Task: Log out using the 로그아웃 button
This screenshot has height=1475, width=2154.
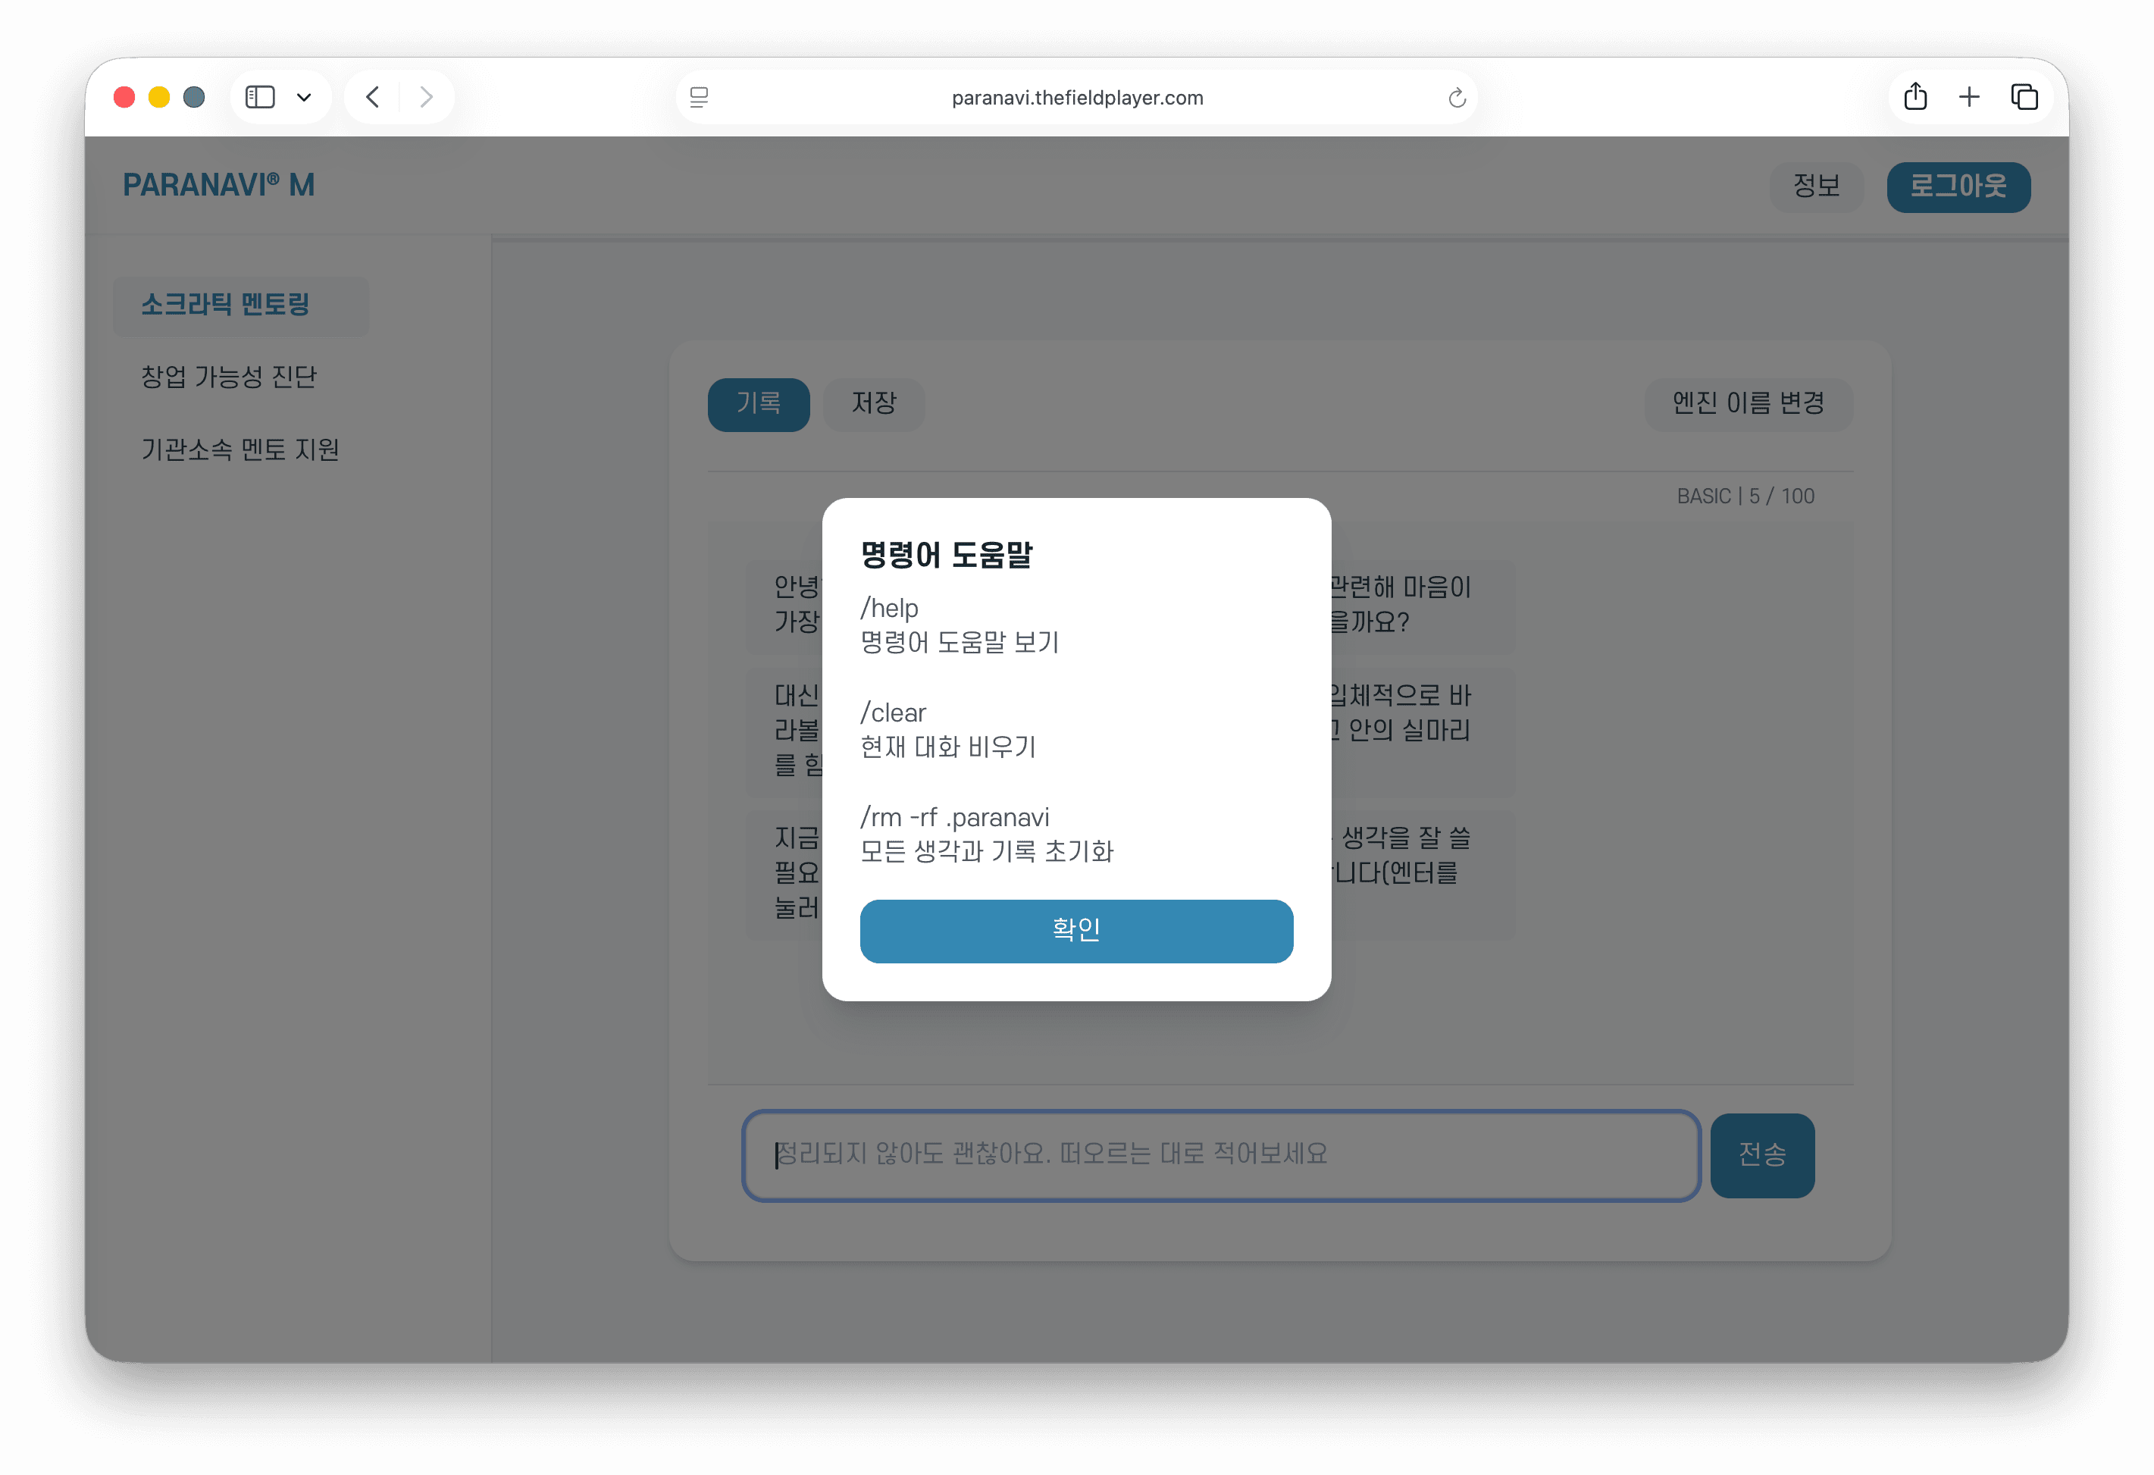Action: (x=1958, y=186)
